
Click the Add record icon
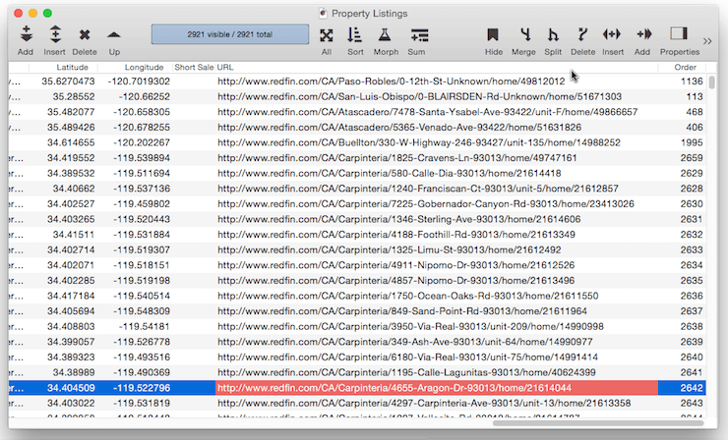tap(26, 34)
